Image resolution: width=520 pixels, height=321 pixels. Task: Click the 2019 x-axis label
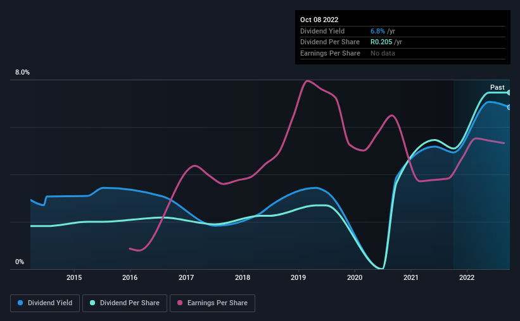click(x=298, y=277)
